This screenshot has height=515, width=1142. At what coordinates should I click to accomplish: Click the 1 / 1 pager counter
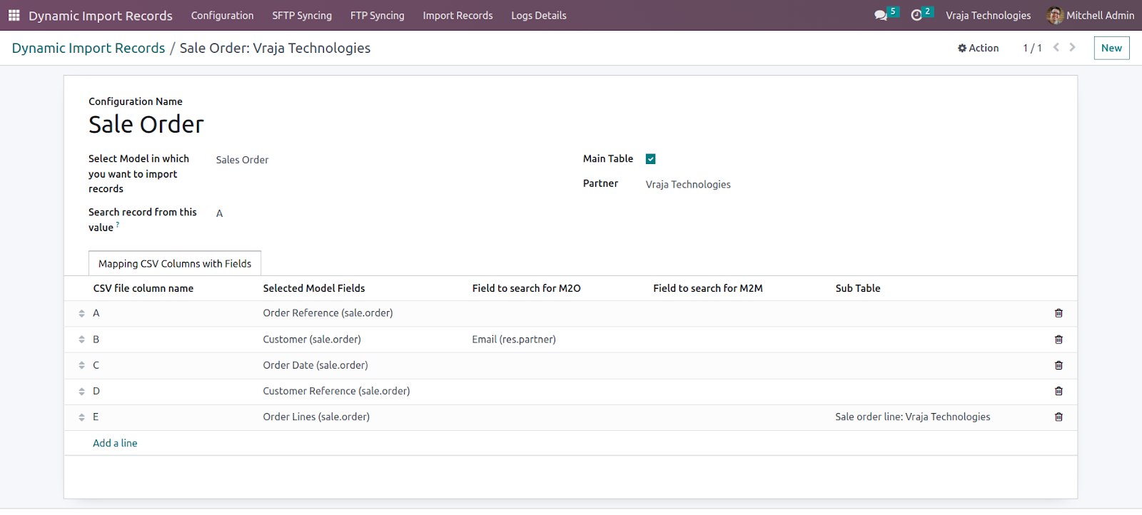[1032, 48]
